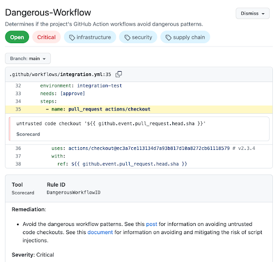Image resolution: width=280 pixels, height=262 pixels.
Task: Select the supply chain tag
Action: click(x=185, y=37)
